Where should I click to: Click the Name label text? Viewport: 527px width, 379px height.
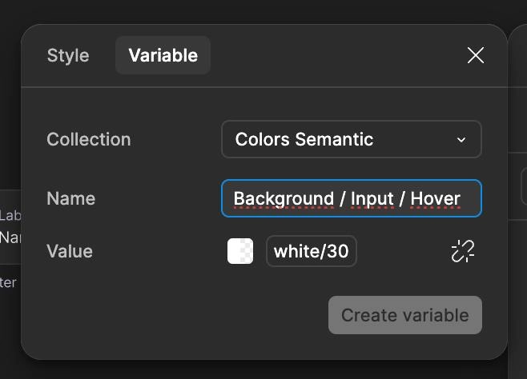[x=71, y=198]
